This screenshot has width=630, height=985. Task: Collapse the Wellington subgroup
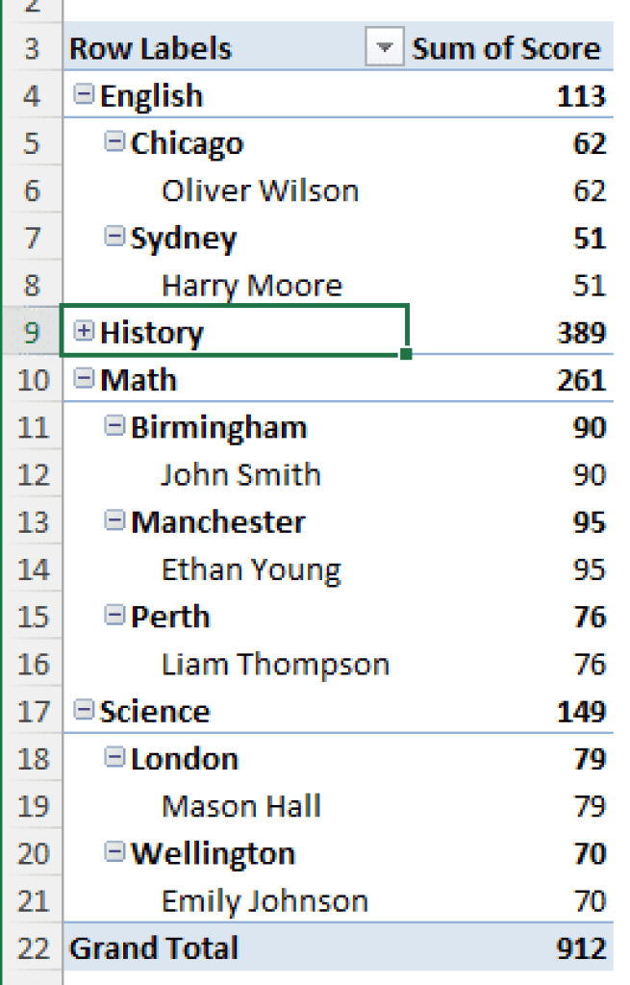pos(114,852)
